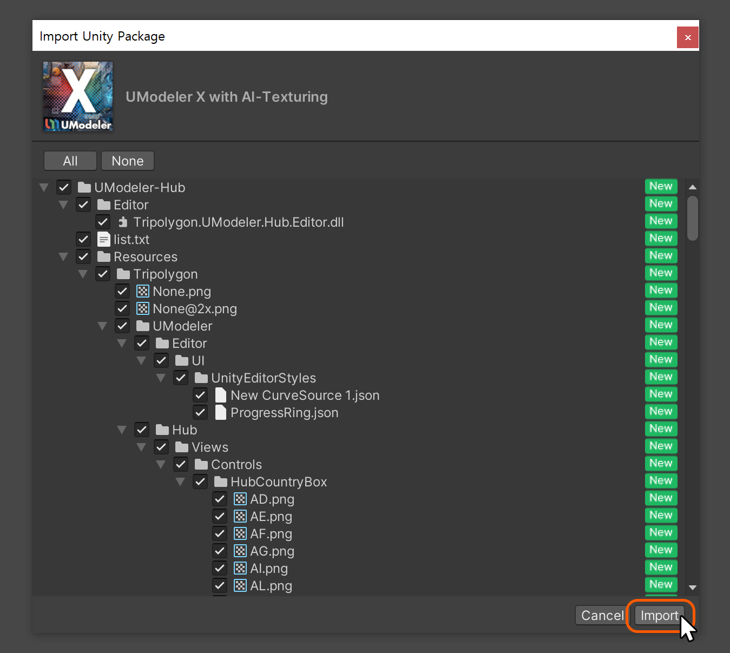Click the list.txt text file icon
This screenshot has width=730, height=653.
click(103, 239)
